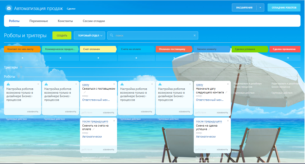Image resolution: width=305 pixels, height=164 pixels.
Task: Focus the поиск search field
Action: [x=152, y=35]
